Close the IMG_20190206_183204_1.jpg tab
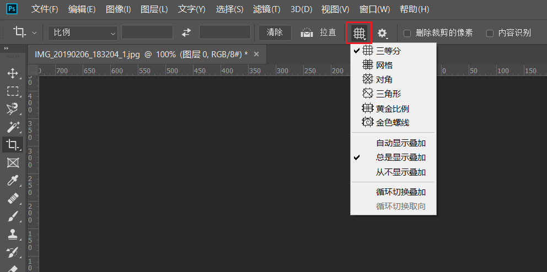The width and height of the screenshot is (547, 272). click(256, 54)
